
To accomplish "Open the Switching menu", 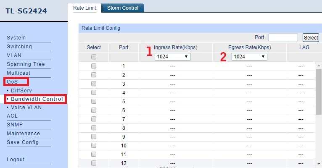I will (19, 47).
